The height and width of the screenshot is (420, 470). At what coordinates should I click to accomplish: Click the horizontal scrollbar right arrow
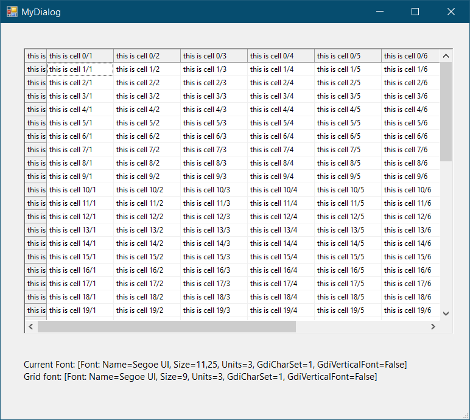pyautogui.click(x=433, y=326)
